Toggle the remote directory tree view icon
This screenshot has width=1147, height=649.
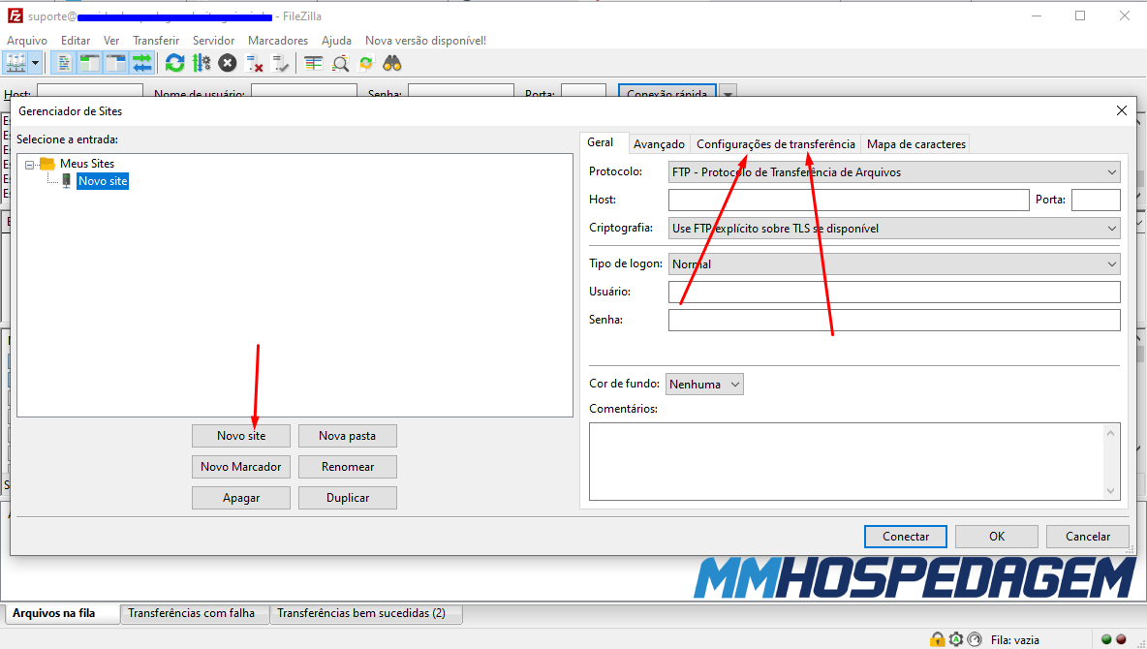[x=115, y=64]
